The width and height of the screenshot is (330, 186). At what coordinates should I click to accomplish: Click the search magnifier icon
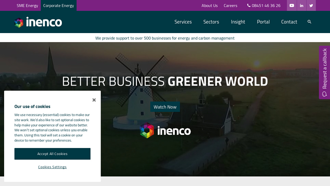coord(309,22)
